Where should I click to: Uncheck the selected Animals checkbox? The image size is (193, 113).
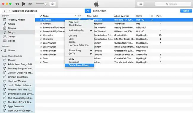click(41, 20)
